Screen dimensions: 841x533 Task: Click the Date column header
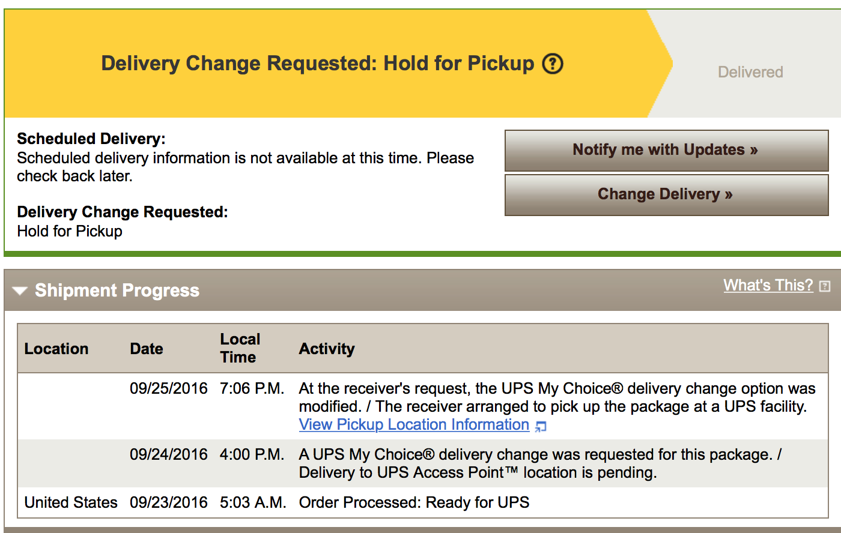(147, 349)
